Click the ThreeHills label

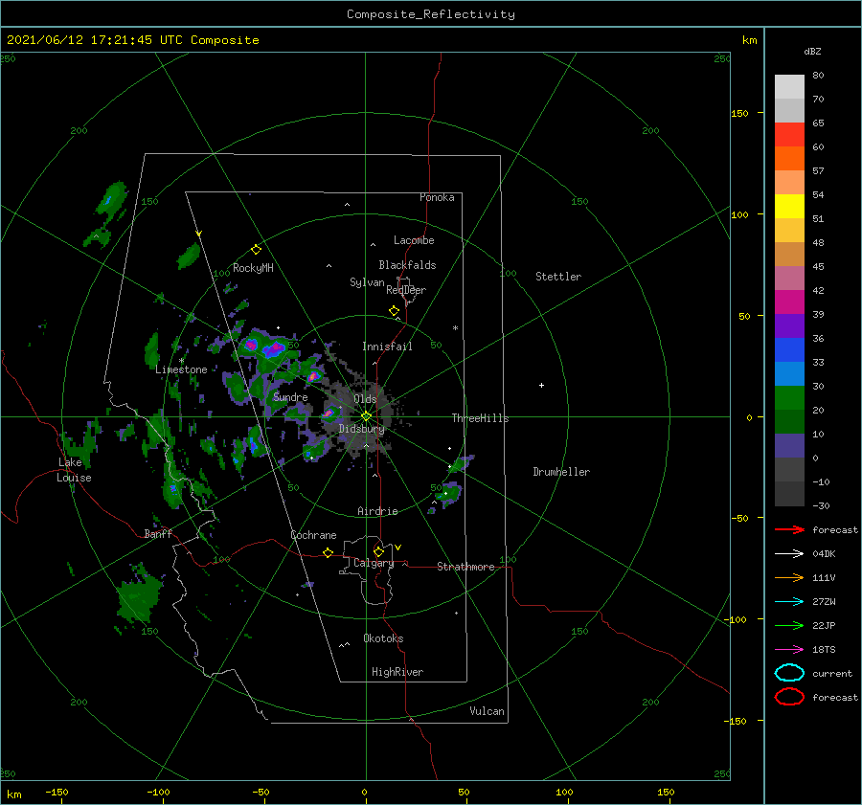tap(480, 418)
